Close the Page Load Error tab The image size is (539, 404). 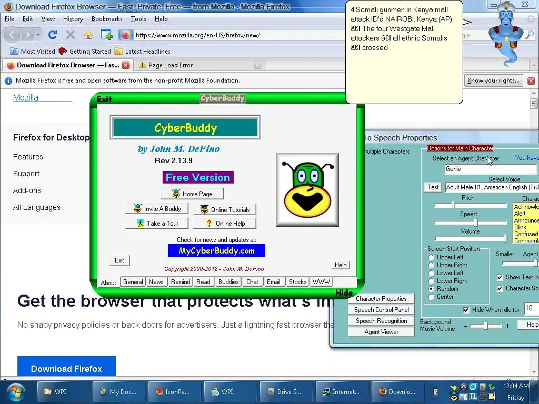257,65
